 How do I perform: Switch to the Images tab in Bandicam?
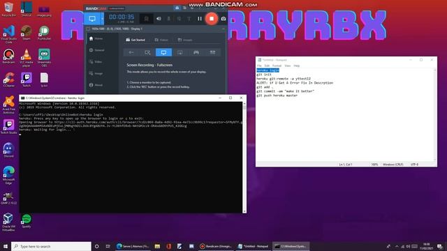coord(185,40)
